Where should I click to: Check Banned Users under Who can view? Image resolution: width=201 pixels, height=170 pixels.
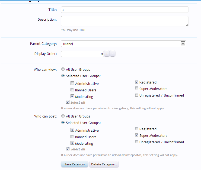(72, 90)
